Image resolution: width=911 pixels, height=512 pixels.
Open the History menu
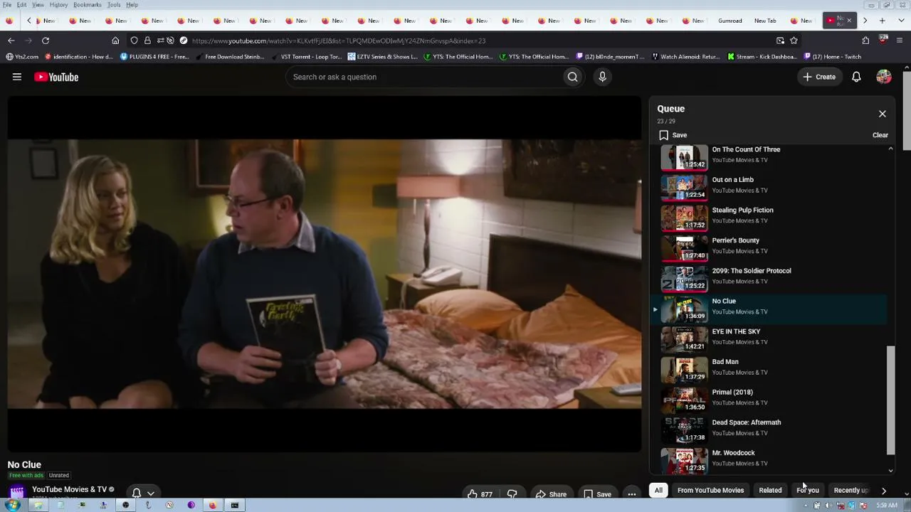(58, 5)
